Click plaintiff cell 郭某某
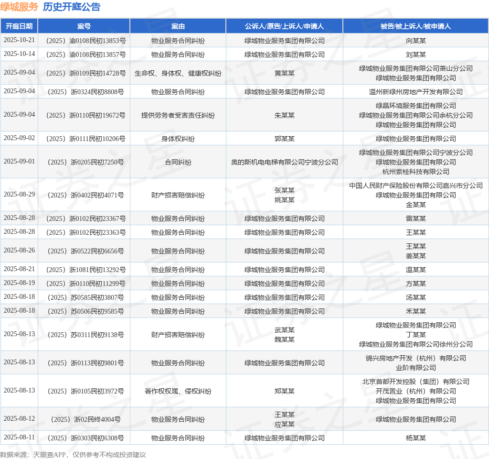 [285, 139]
